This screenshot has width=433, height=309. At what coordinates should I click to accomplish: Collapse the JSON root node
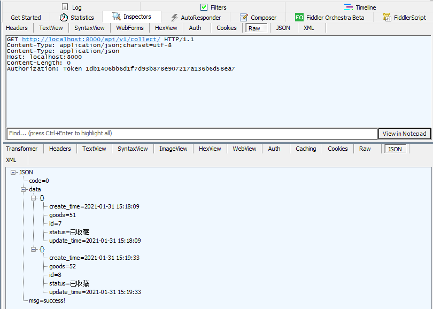click(x=12, y=172)
